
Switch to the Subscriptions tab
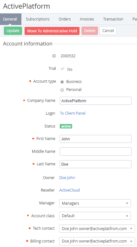point(38,19)
